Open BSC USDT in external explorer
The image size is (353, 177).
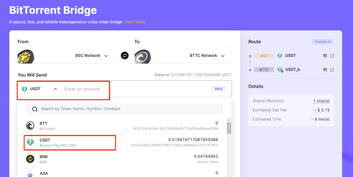tap(332, 56)
